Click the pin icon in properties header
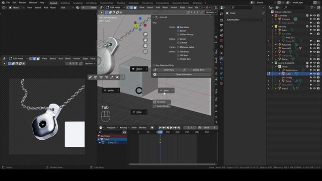This screenshot has width=322, height=181. pyautogui.click(x=263, y=13)
